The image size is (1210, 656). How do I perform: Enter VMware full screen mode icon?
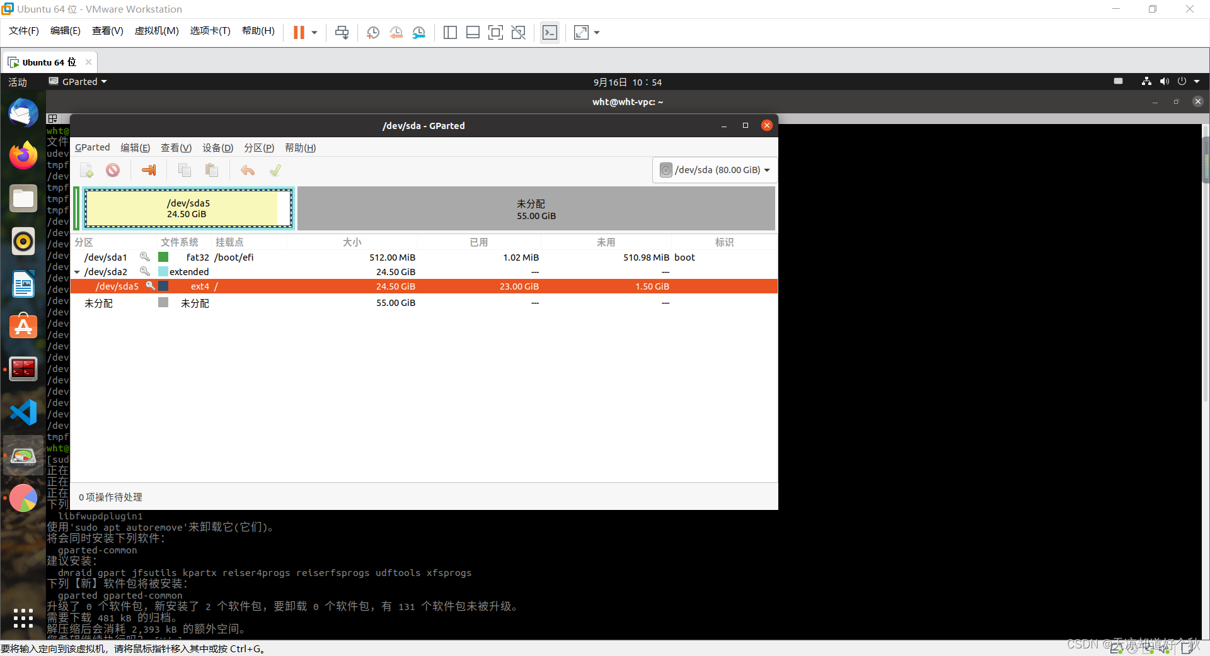pyautogui.click(x=496, y=32)
